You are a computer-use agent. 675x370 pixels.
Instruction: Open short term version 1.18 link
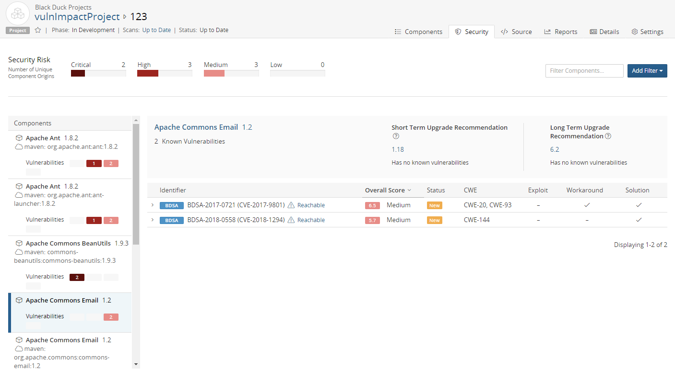pos(398,149)
